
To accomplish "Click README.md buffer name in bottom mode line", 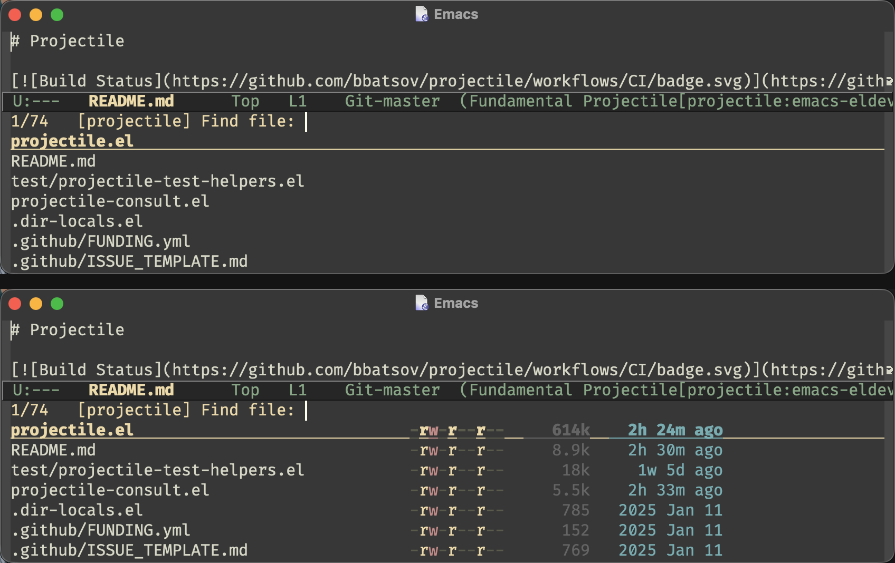I will tap(131, 390).
